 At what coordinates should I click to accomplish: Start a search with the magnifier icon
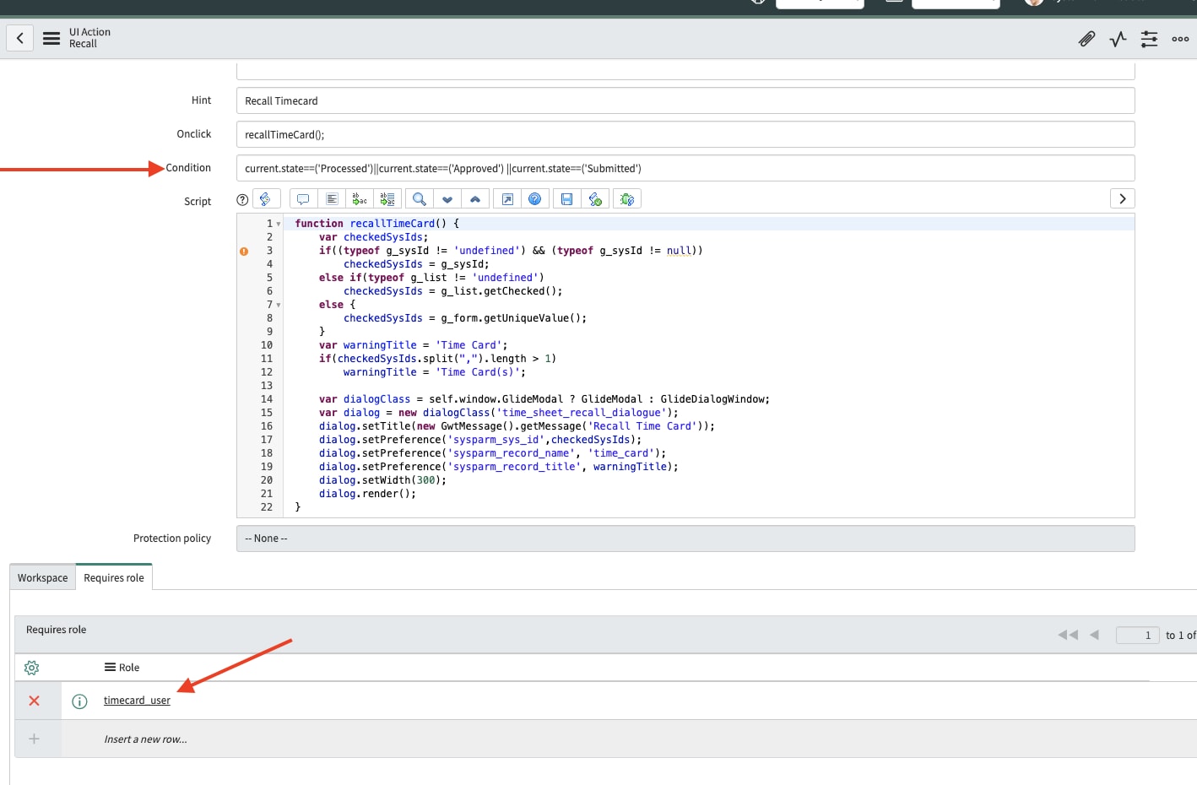click(419, 199)
